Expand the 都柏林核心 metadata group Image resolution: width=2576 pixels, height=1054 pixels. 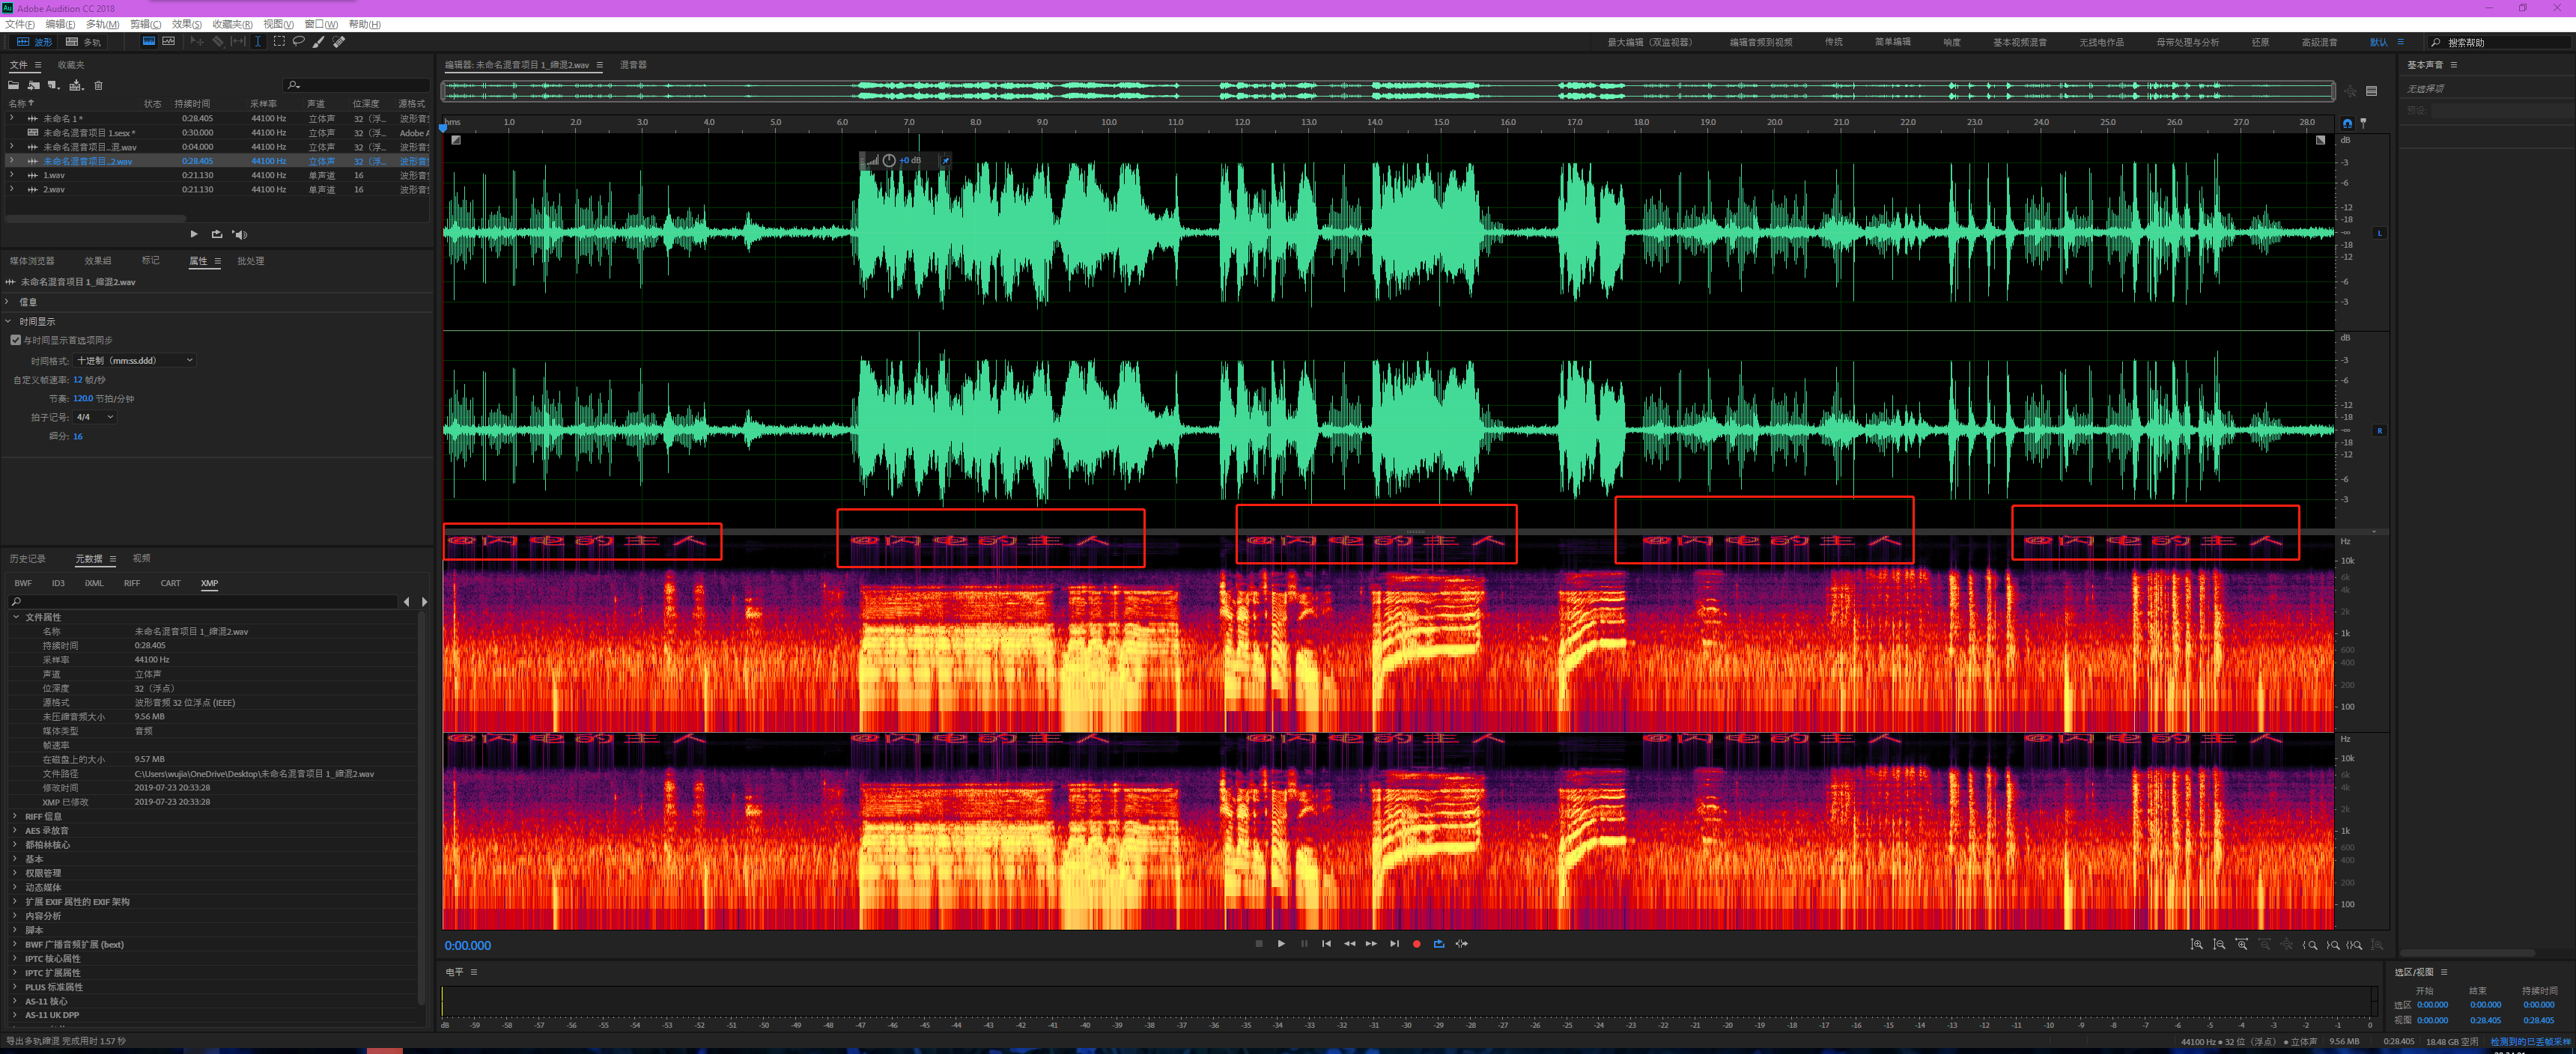click(x=15, y=845)
